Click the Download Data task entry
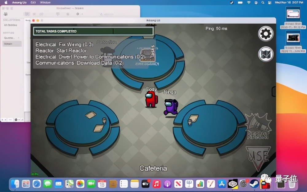Screen dimensions: 307x192 pyautogui.click(x=80, y=63)
